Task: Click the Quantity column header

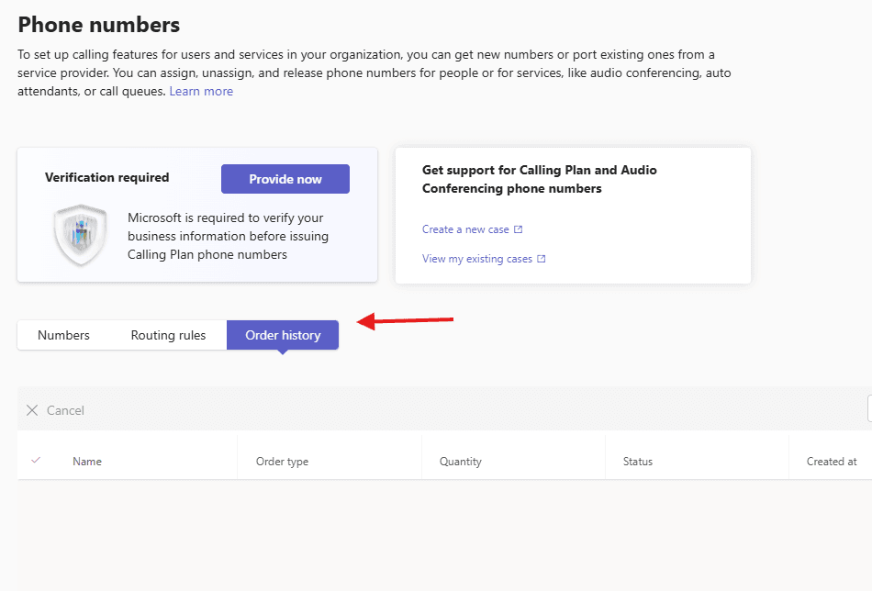Action: coord(460,462)
